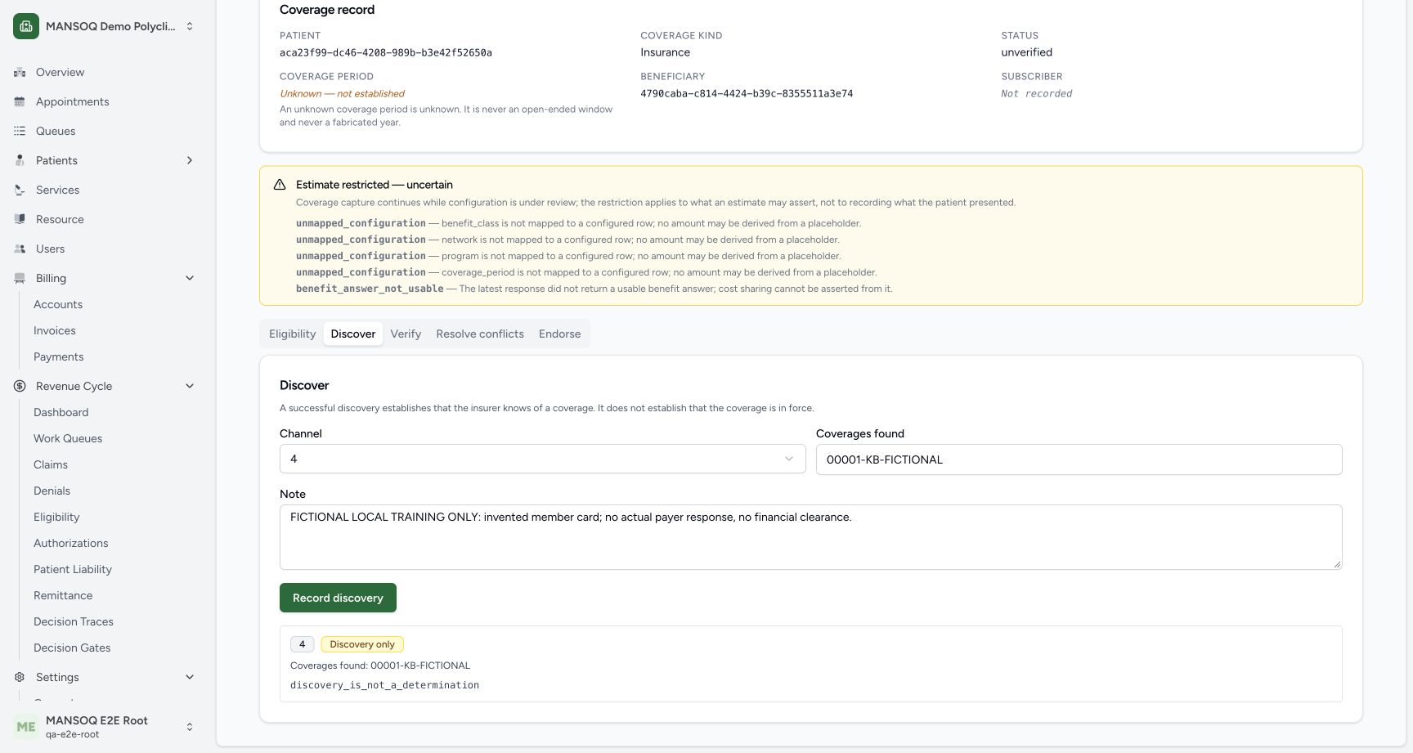The image size is (1413, 753).
Task: Collapse the Revenue Cycle section chevron
Action: point(190,386)
